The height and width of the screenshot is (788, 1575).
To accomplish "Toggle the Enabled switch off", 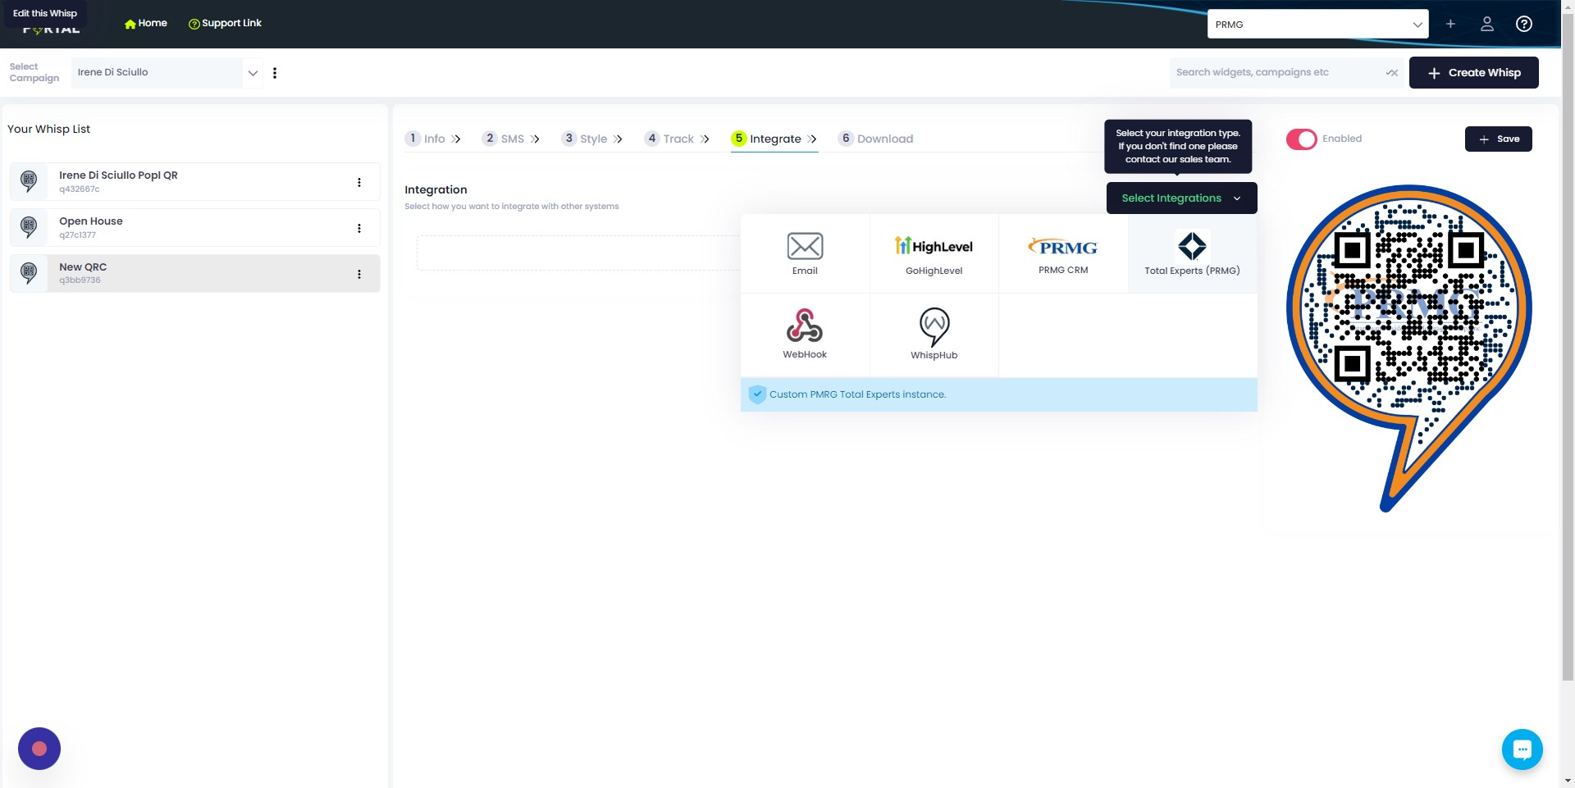I will pyautogui.click(x=1301, y=139).
